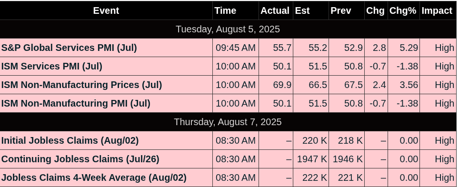Select the Tuesday, August 5, 2025 date row

pos(228,30)
